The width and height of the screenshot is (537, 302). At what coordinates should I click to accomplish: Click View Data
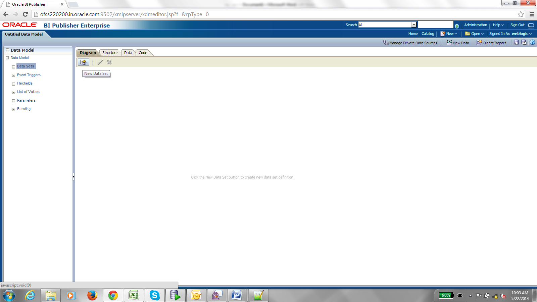[x=458, y=43]
